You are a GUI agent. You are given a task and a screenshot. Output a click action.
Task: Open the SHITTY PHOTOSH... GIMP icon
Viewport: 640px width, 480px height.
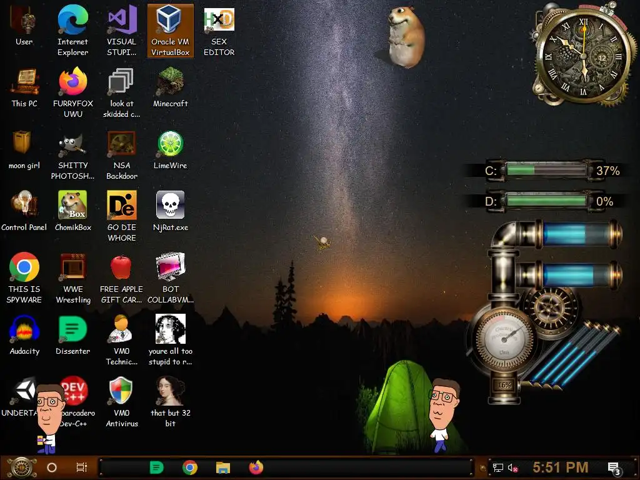(x=72, y=155)
